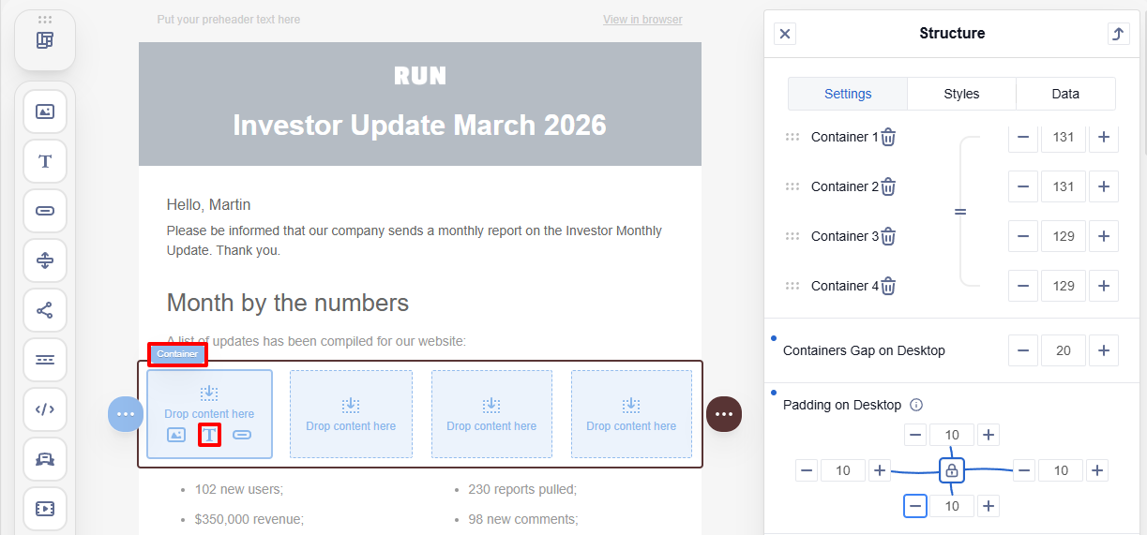Decrease Container 3 width

(1023, 236)
